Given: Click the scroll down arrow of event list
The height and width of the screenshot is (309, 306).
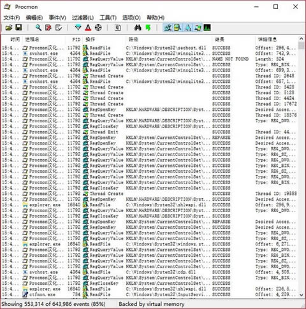Looking at the screenshot, I should click(301, 294).
